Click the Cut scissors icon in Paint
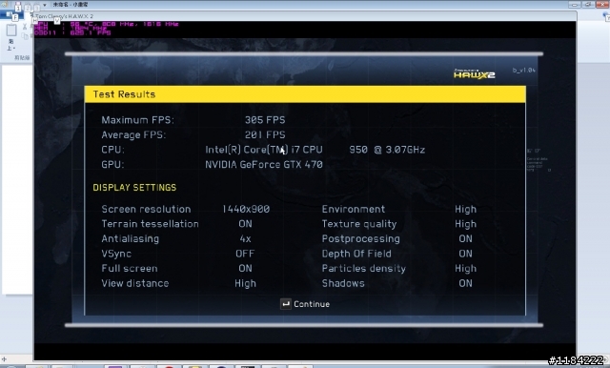 click(25, 27)
